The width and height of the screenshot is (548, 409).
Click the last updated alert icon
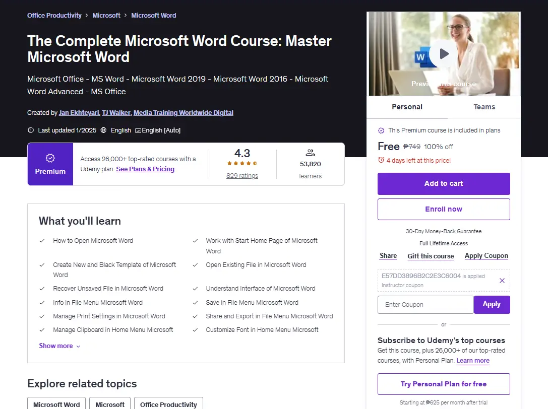pos(31,130)
